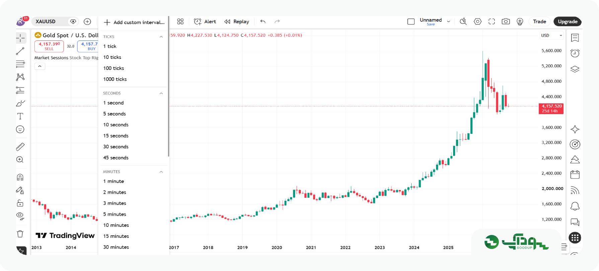Image resolution: width=599 pixels, height=271 pixels.
Task: Remove drawings with the trash icon
Action: click(x=20, y=234)
